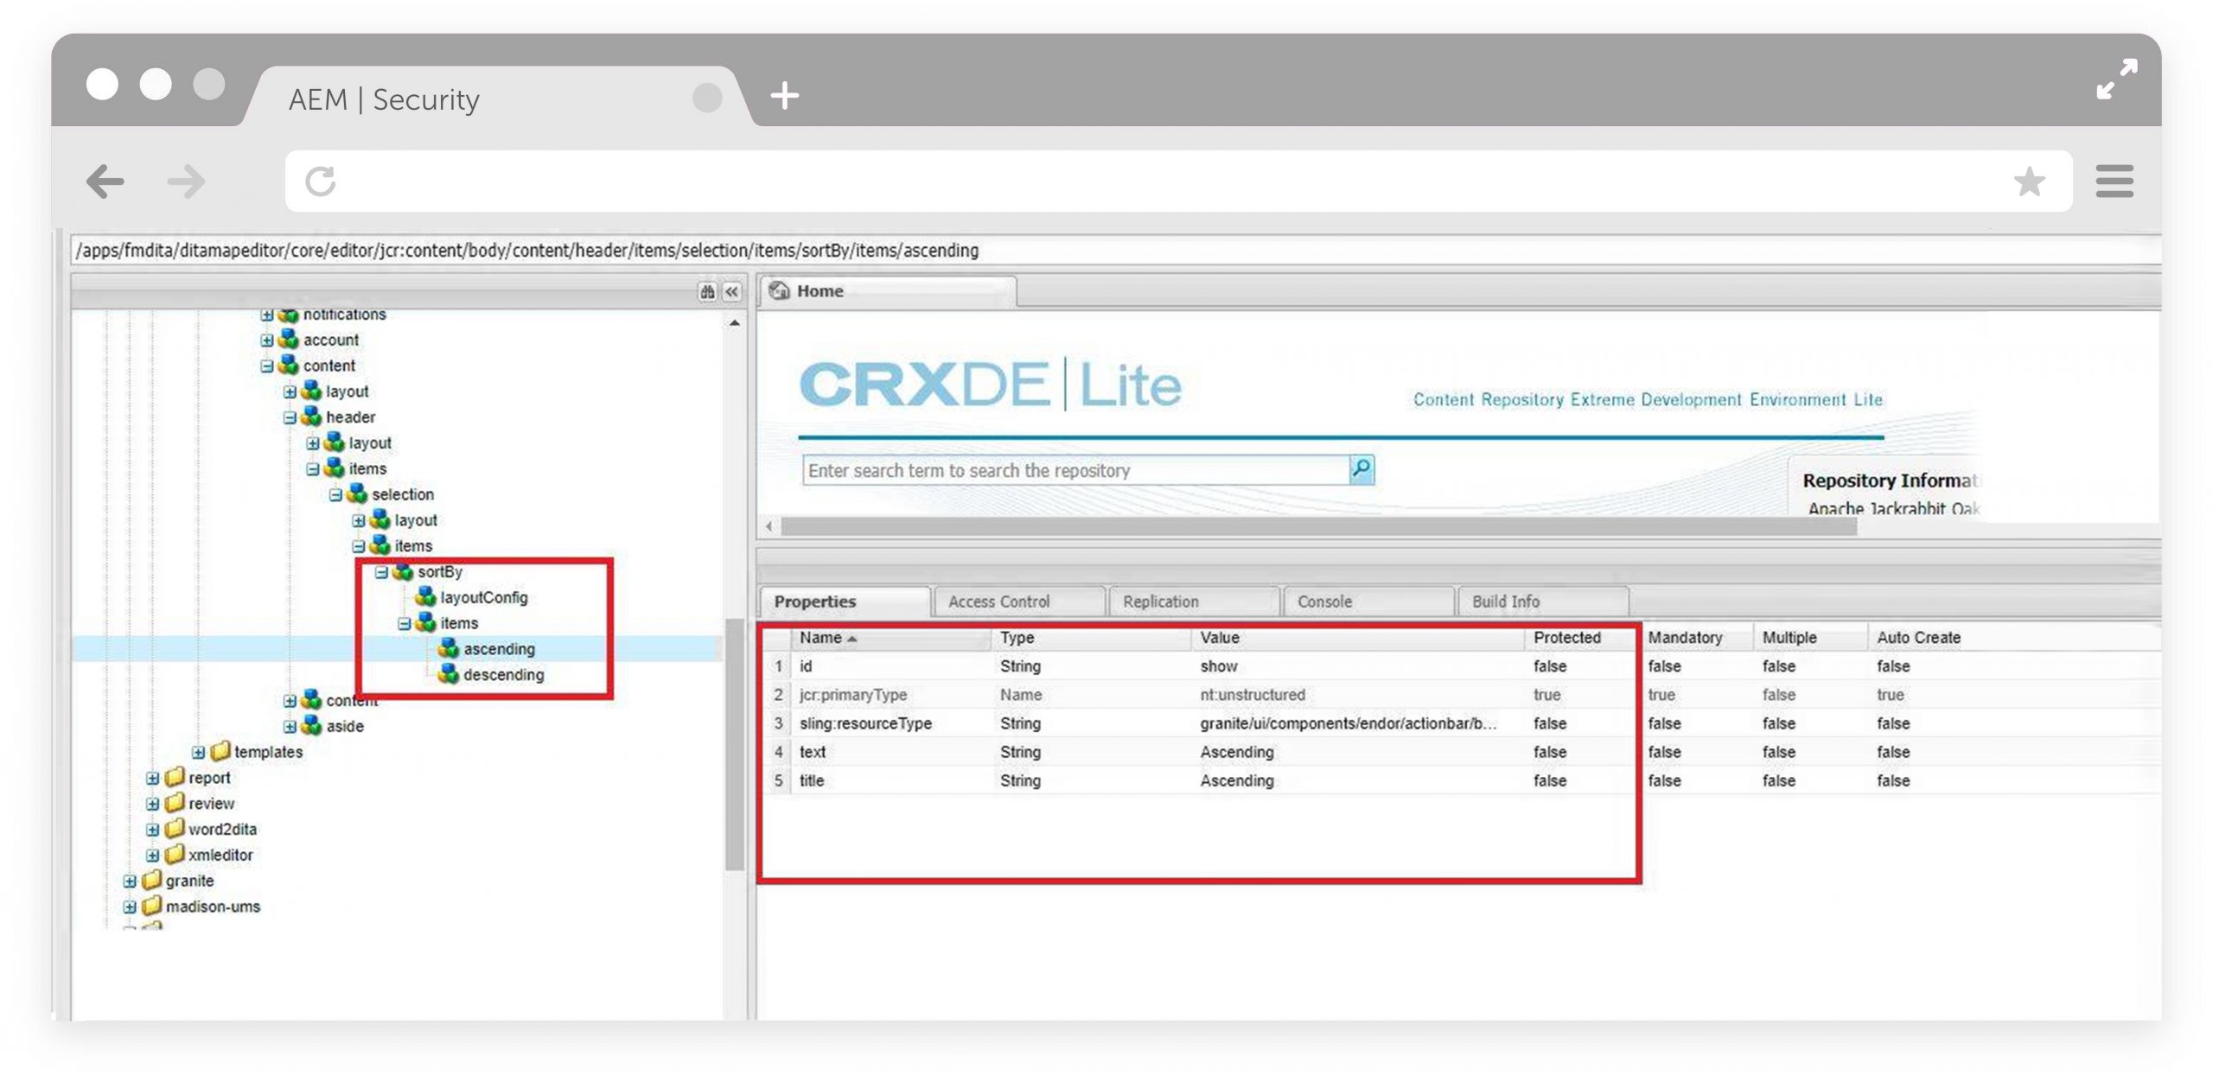This screenshot has width=2213, height=1082.
Task: Sort by the Type column header
Action: pyautogui.click(x=1091, y=638)
